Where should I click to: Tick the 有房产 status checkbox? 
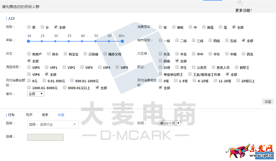29,54
